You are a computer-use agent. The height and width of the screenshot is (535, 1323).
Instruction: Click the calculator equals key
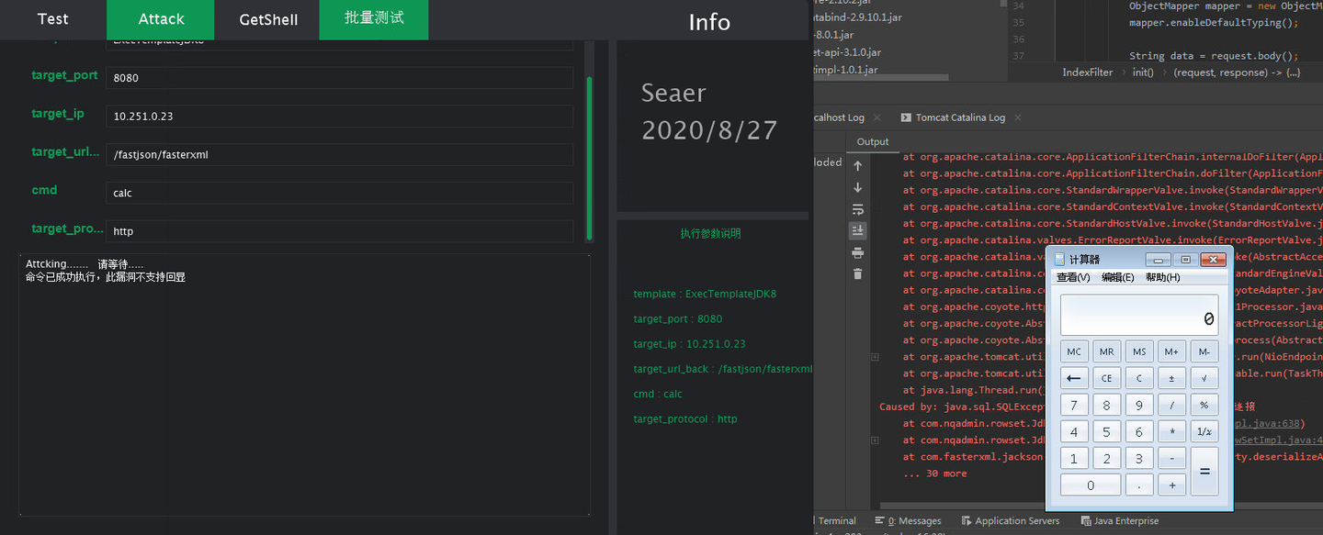coord(1204,471)
